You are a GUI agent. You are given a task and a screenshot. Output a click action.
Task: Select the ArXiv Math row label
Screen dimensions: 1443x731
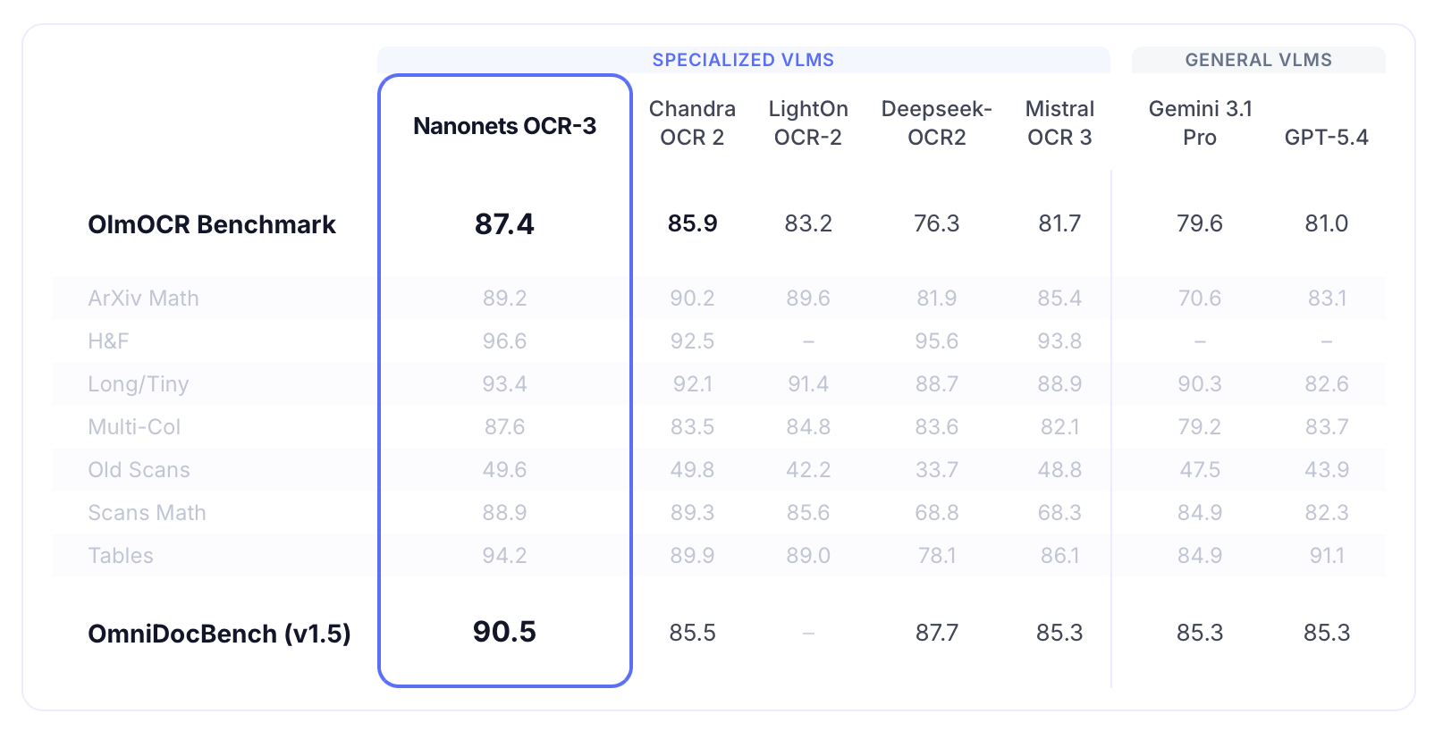pos(144,298)
